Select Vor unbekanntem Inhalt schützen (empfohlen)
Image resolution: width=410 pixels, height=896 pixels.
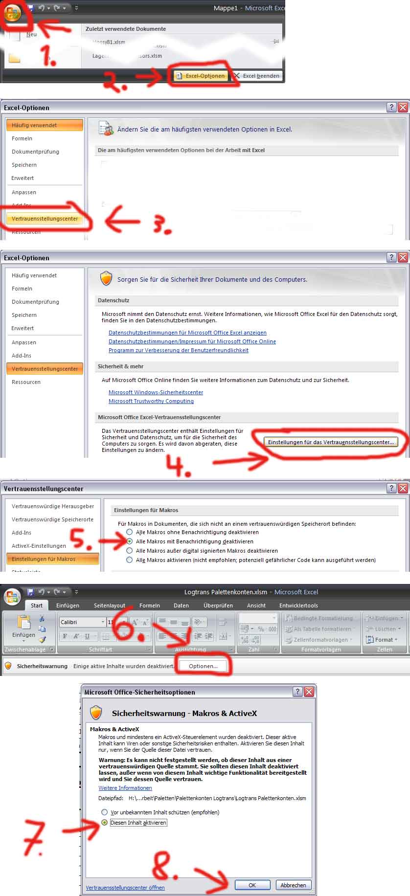coord(104,812)
